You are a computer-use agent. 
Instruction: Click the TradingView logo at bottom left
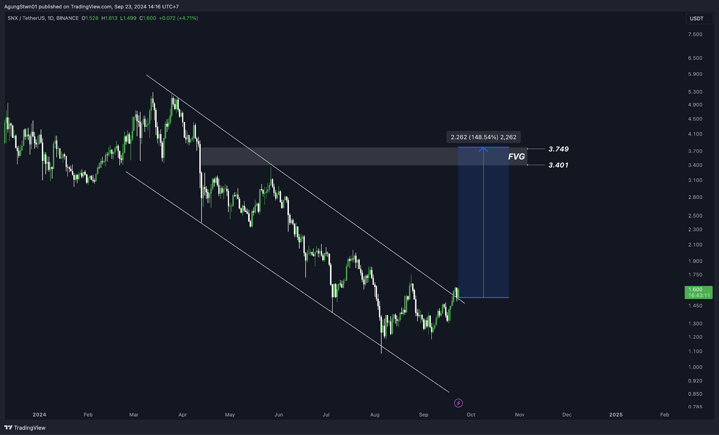pyautogui.click(x=25, y=428)
